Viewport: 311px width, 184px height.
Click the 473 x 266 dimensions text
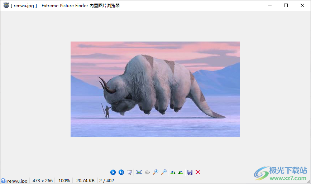43,181
